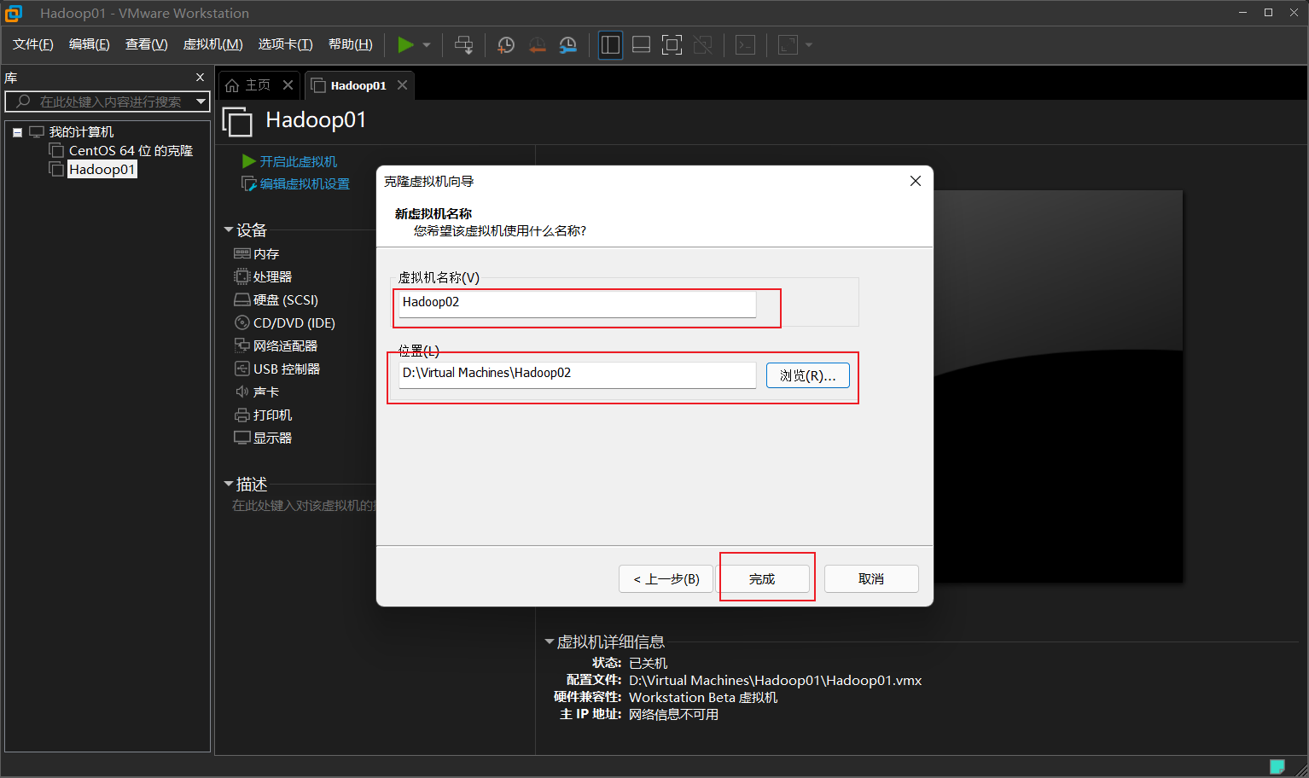Click the 取消 cancel button
The width and height of the screenshot is (1309, 778).
pyautogui.click(x=871, y=579)
